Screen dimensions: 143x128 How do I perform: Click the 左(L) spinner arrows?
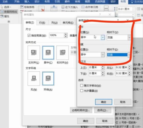point(129,68)
